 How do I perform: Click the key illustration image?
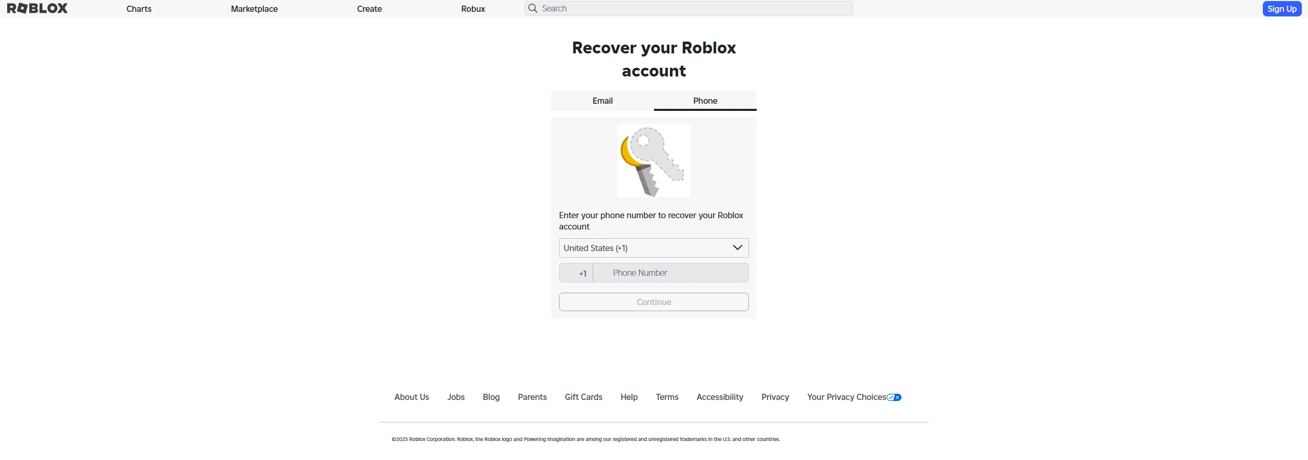click(x=653, y=161)
